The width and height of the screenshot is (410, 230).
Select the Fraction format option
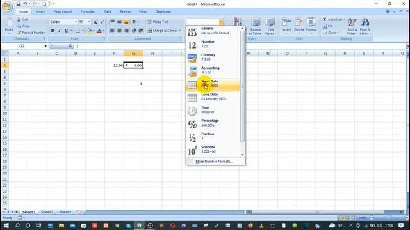click(213, 136)
